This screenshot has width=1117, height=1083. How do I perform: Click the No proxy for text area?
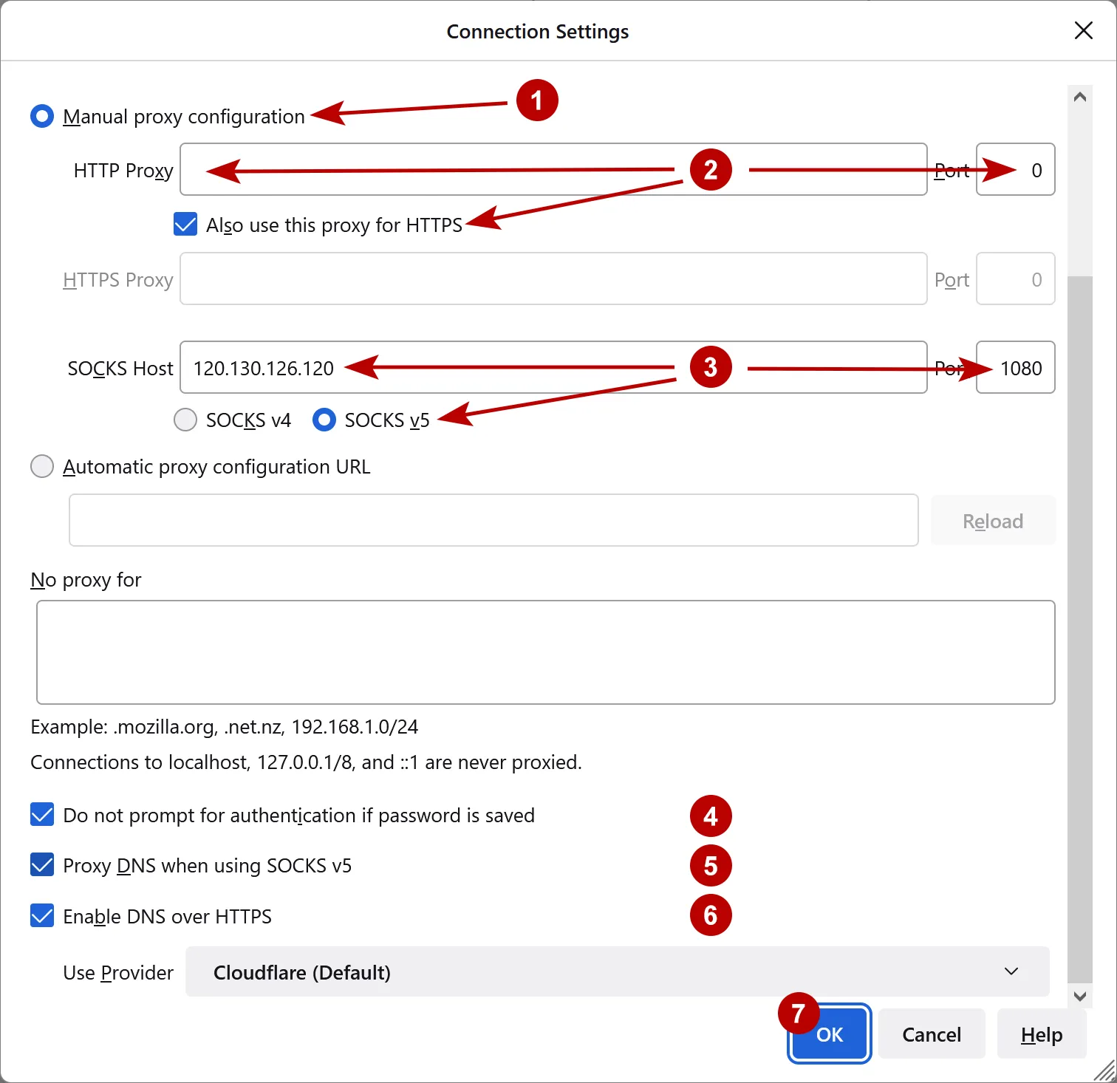tap(544, 652)
